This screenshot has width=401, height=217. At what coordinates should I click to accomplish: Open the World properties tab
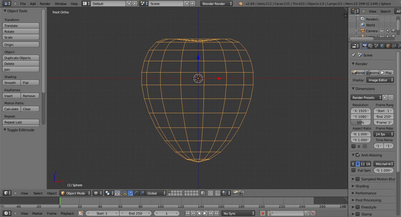[382, 46]
